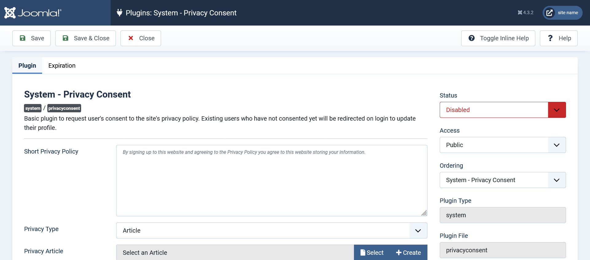Open the Help button
This screenshot has width=590, height=260.
coord(559,38)
